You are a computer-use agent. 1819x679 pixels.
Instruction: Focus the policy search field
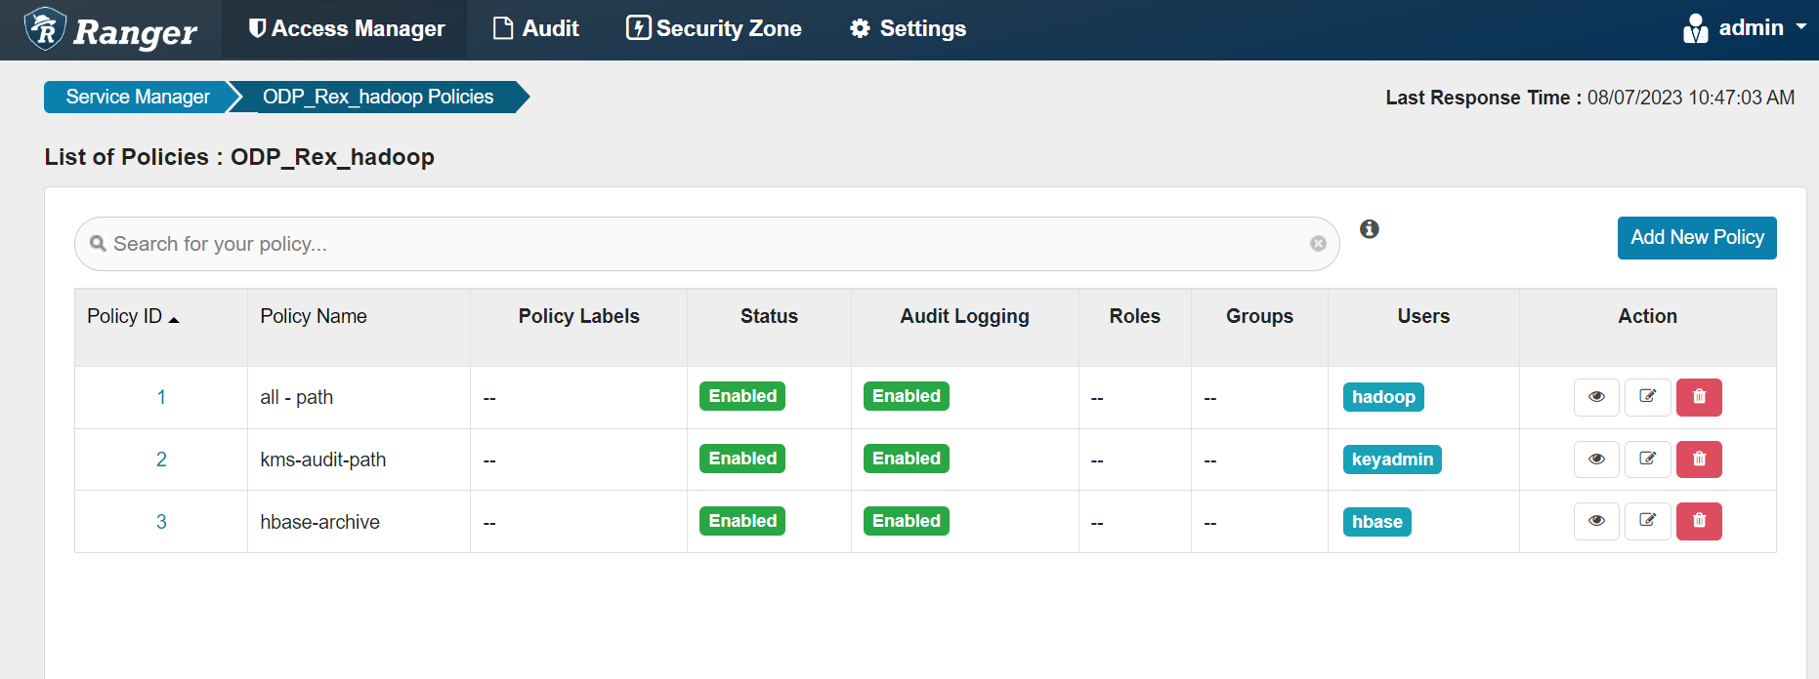707,244
